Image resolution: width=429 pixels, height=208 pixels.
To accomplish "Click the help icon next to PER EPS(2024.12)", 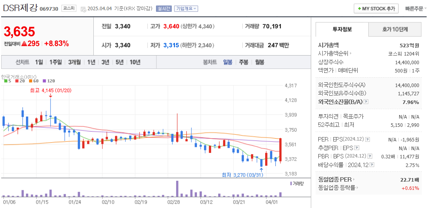I will coord(368,139).
